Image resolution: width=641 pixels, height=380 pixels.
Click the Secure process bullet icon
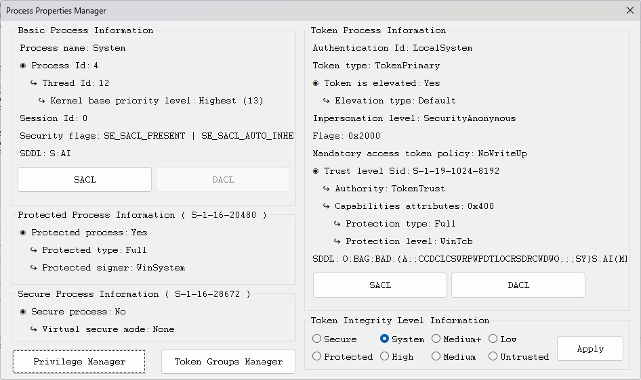[x=24, y=312]
